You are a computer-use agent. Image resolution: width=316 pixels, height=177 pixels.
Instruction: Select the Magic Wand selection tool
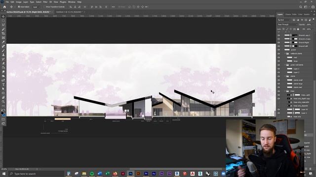point(3,29)
